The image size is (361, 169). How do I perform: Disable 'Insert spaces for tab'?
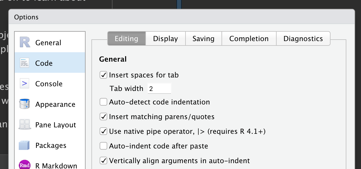[103, 75]
